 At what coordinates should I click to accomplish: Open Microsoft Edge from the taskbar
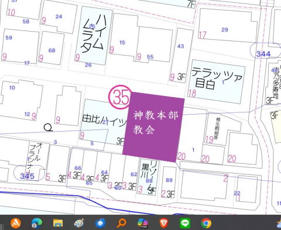click(37, 223)
